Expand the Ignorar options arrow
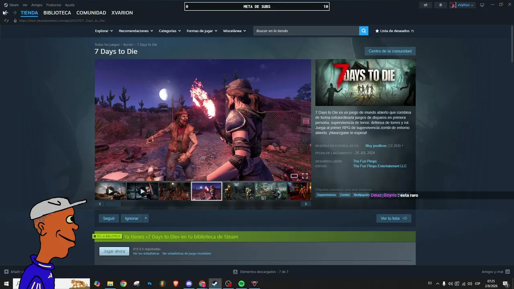 pyautogui.click(x=146, y=218)
